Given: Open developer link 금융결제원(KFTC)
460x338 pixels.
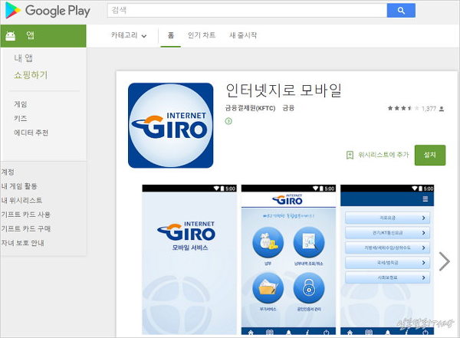Looking at the screenshot, I should pyautogui.click(x=250, y=109).
